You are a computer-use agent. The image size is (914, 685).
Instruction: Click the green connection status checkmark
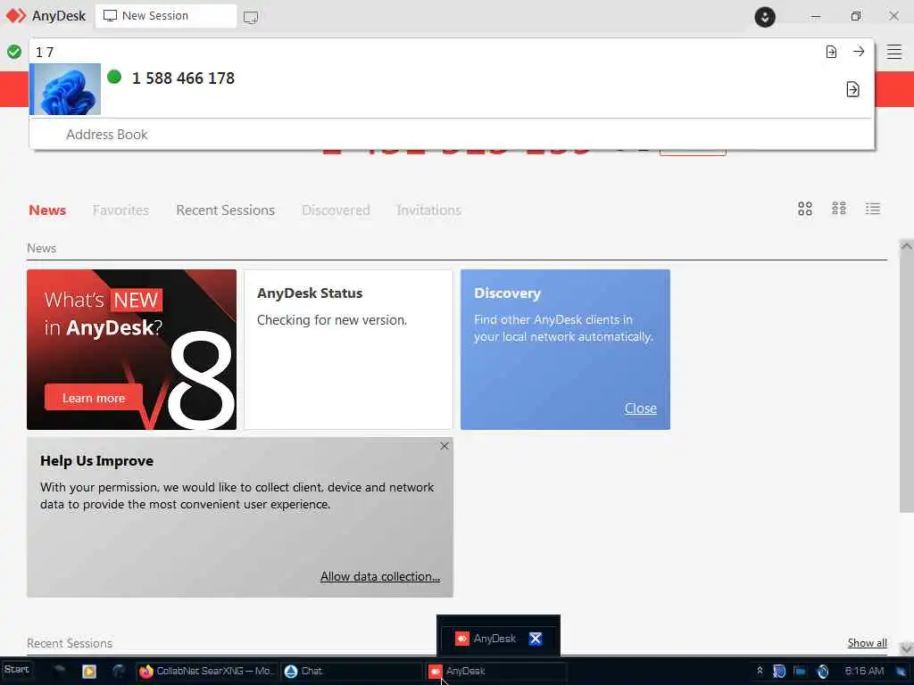point(14,52)
